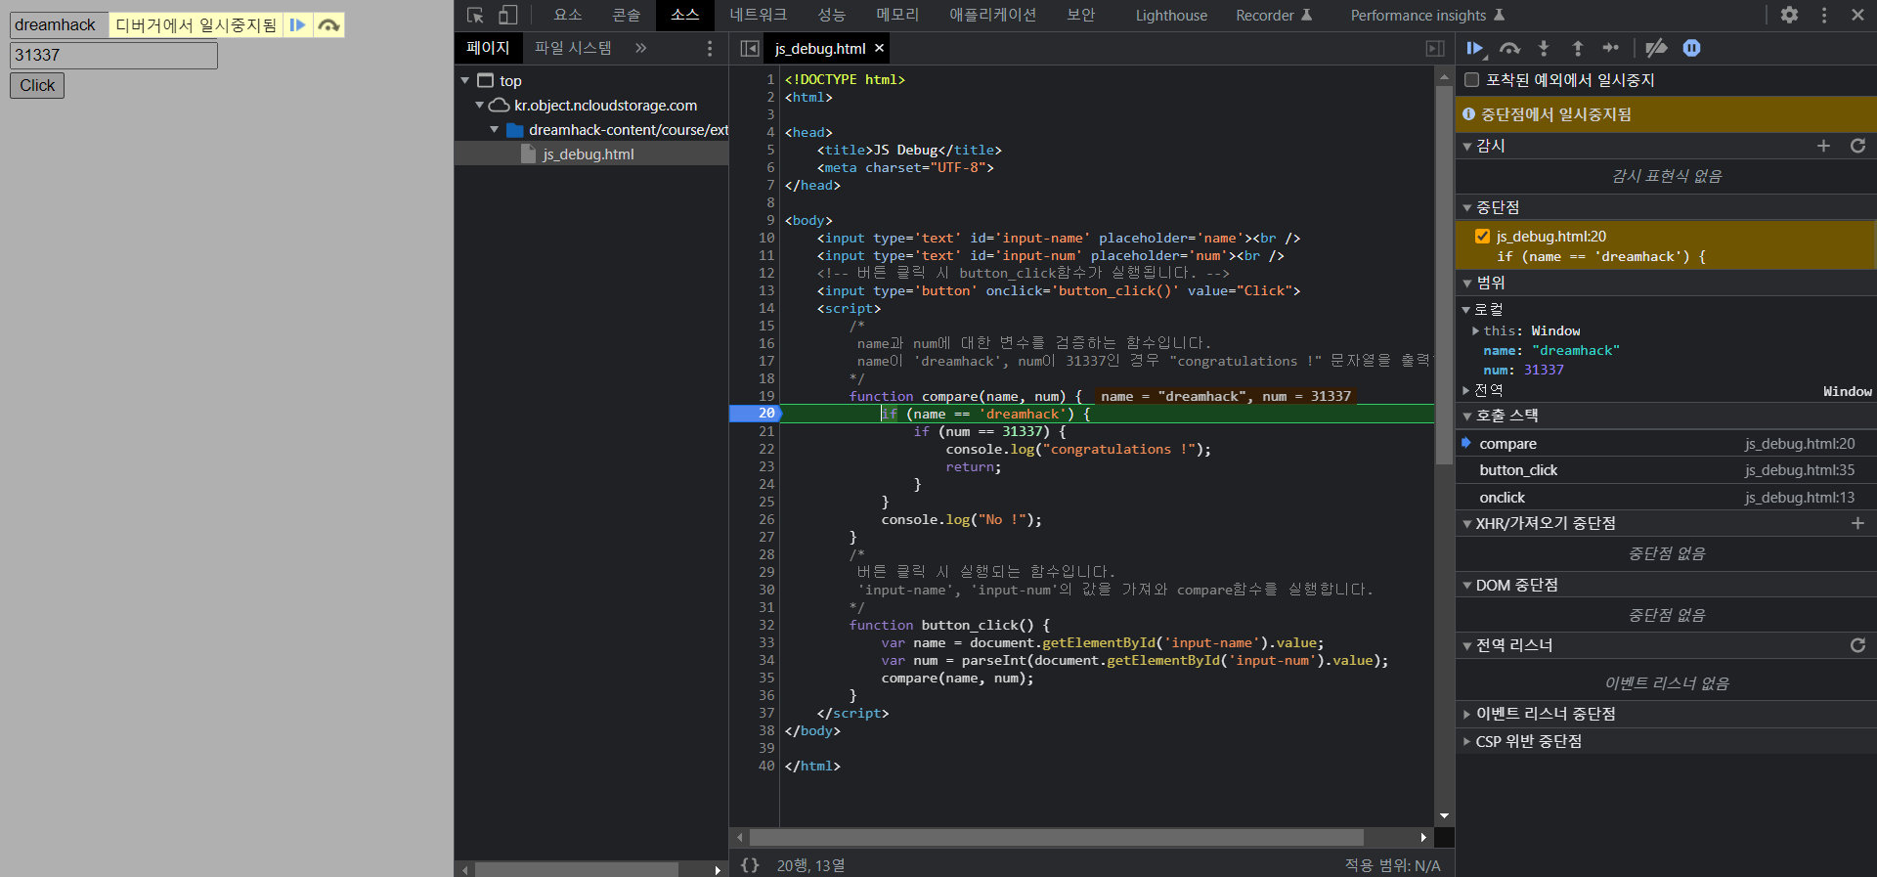Collapse the top frame tree node
This screenshot has width=1877, height=877.
465,80
